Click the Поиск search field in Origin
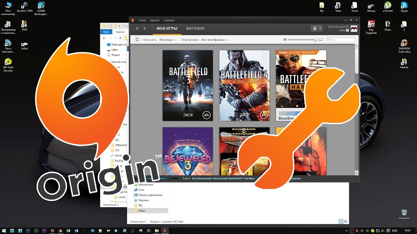The image size is (417, 234). point(340,40)
